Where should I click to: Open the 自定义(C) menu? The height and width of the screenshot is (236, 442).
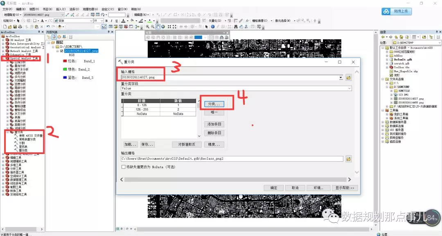tap(108, 9)
